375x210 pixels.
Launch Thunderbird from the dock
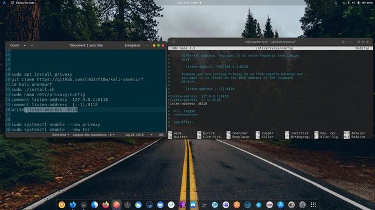coord(73,205)
